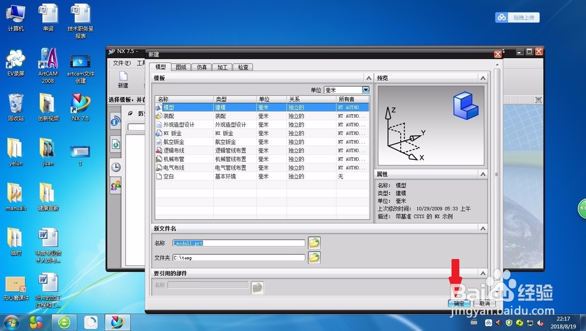Open the yelun folder on desktop

tap(16, 152)
